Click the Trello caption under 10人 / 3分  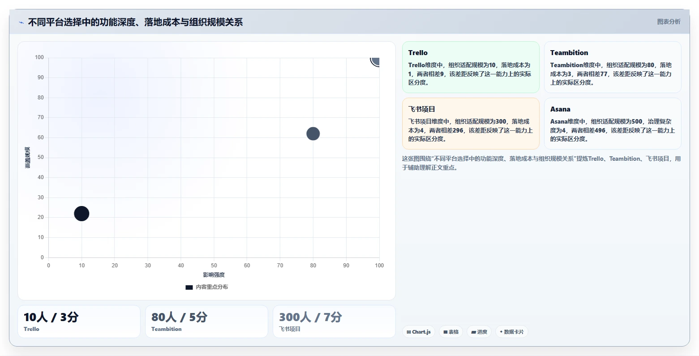tap(31, 329)
